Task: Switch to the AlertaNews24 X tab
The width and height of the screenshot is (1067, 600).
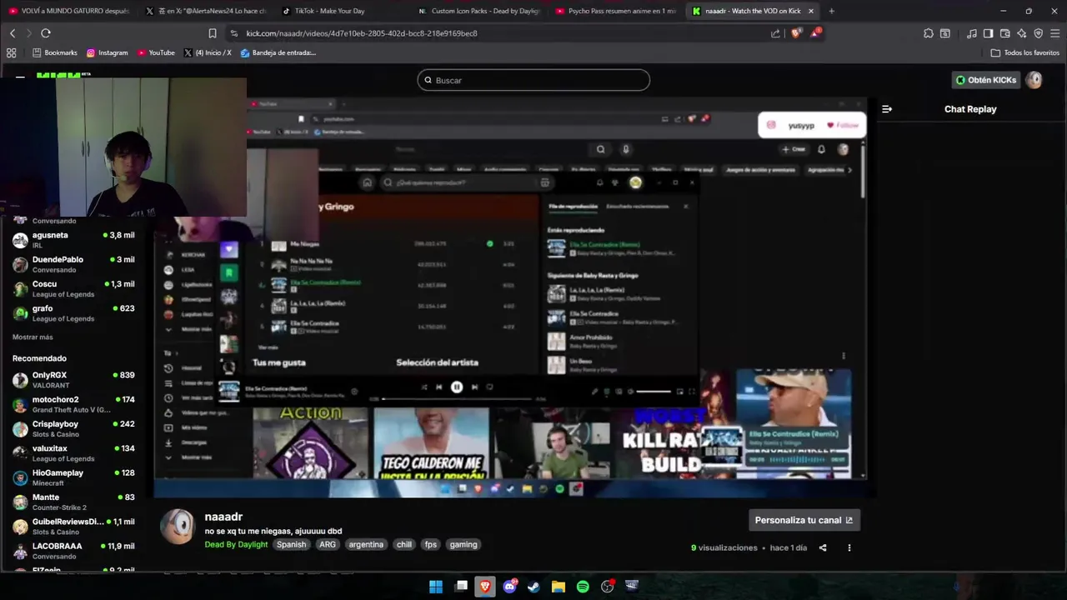Action: [206, 11]
